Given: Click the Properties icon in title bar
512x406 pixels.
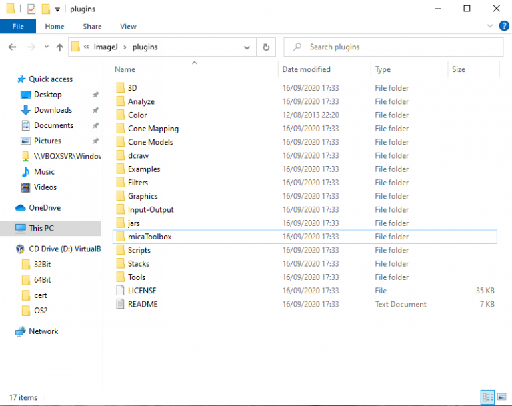Looking at the screenshot, I should point(31,9).
